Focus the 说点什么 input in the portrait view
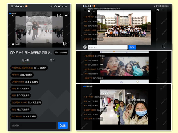 coord(33,126)
